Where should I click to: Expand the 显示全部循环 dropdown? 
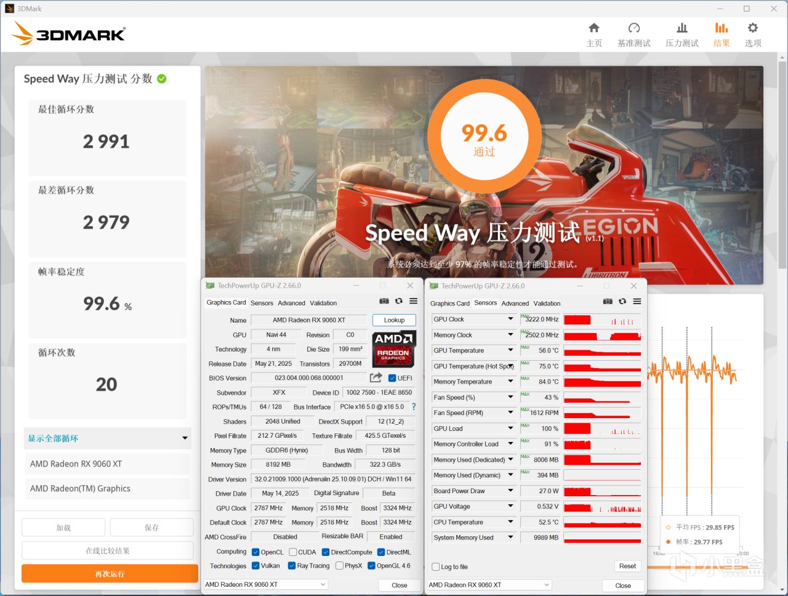[x=108, y=438]
